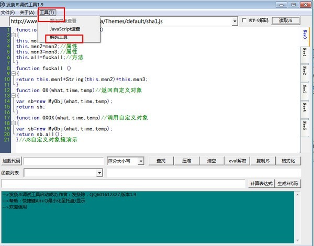Click comment text '//返回自定义对象'
The width and height of the screenshot is (314, 246).
click(119, 91)
